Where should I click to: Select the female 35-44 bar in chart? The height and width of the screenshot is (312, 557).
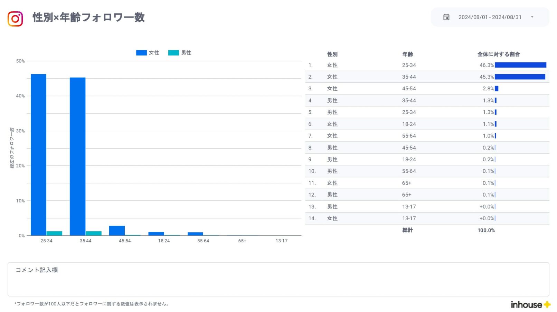[77, 156]
